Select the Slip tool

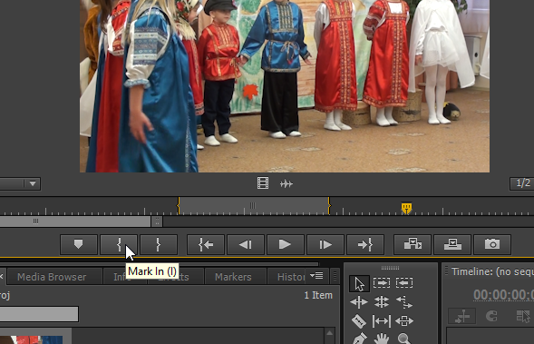(382, 320)
